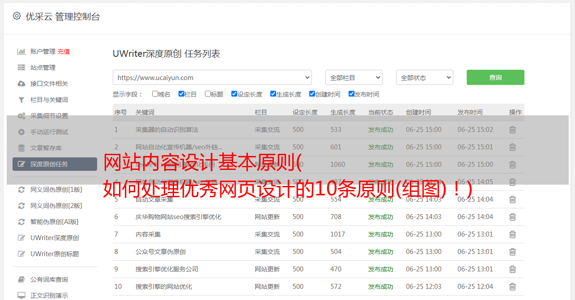Delete row 1 采集器的自动识别算法 via trash icon
Image resolution: width=575 pixels, height=300 pixels.
(512, 130)
